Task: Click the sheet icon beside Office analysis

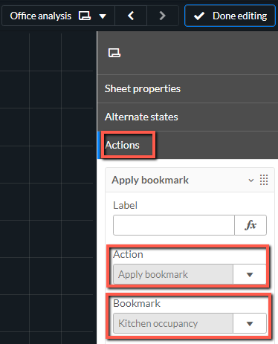Action: pos(85,16)
